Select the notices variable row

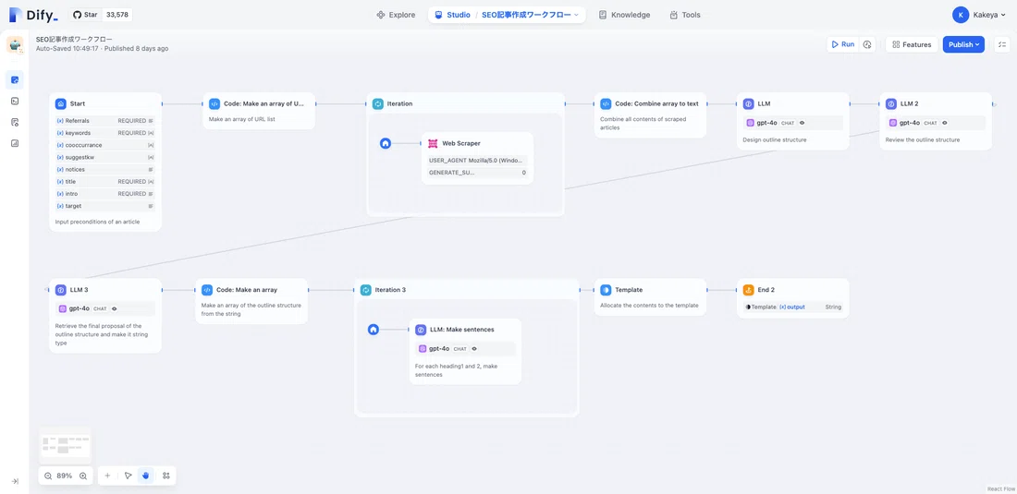pos(105,170)
